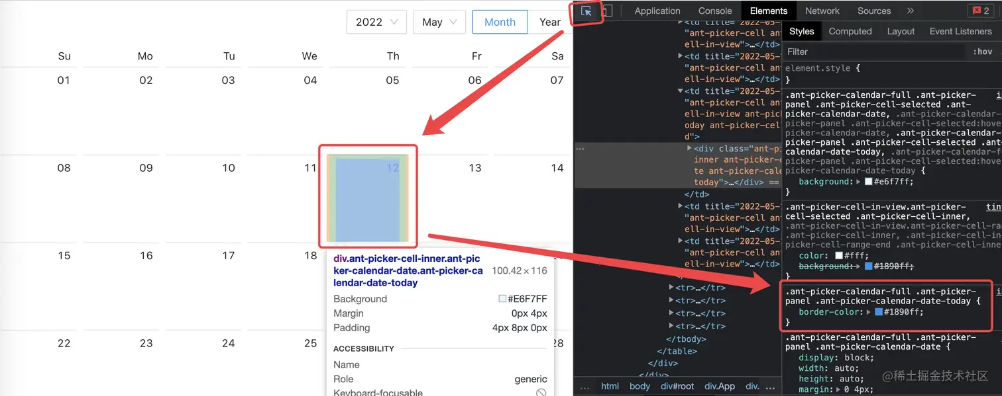Select calendar date 04
The width and height of the screenshot is (1002, 396).
[310, 81]
